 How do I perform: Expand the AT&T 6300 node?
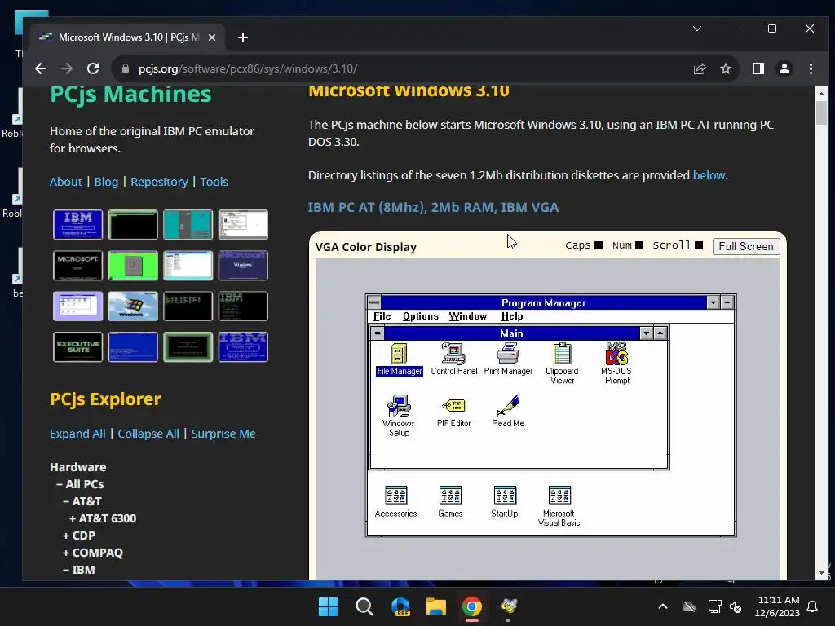click(x=102, y=518)
